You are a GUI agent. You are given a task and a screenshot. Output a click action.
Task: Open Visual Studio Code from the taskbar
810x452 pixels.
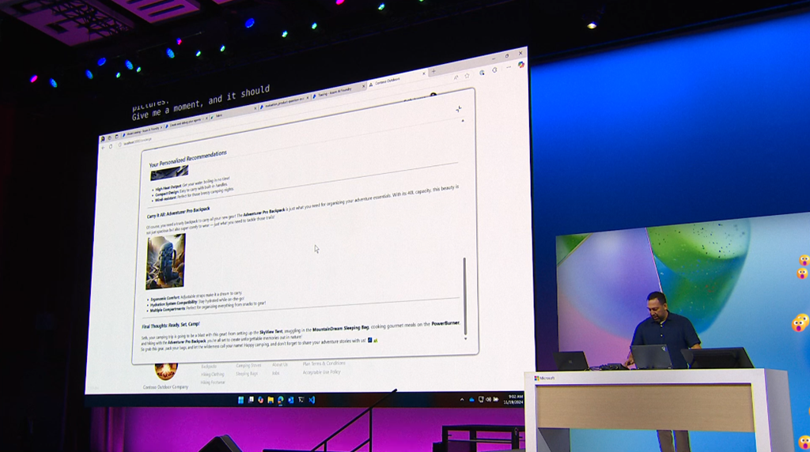click(312, 400)
